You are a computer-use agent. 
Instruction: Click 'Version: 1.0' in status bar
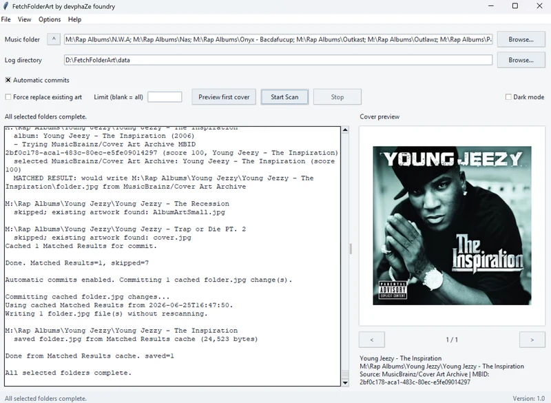click(x=528, y=398)
